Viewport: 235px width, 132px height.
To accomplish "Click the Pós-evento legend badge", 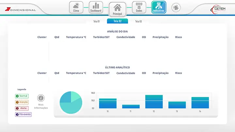I will (23, 114).
